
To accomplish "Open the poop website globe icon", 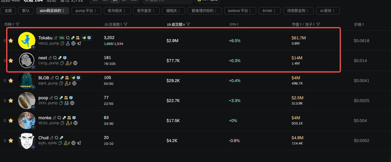I will [72, 103].
